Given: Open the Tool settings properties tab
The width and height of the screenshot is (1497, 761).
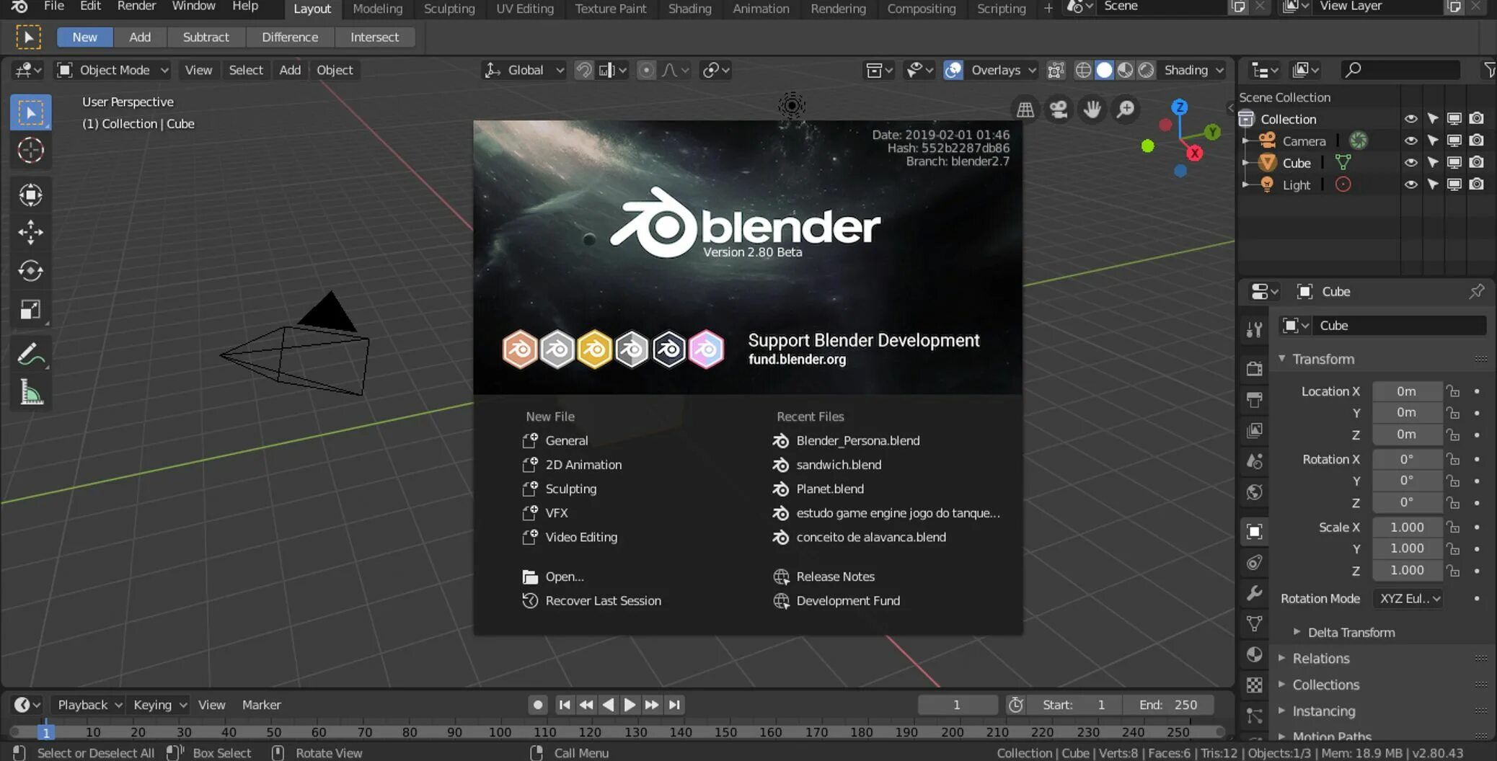Looking at the screenshot, I should coord(1255,329).
